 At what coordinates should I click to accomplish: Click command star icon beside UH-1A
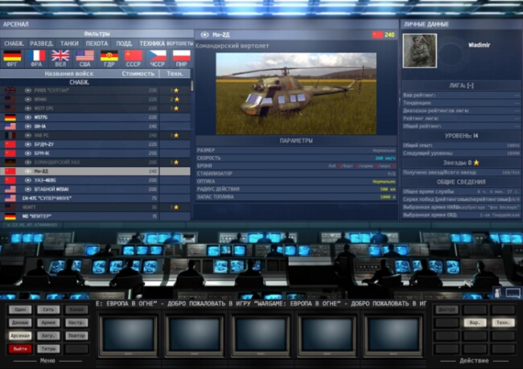click(x=28, y=126)
